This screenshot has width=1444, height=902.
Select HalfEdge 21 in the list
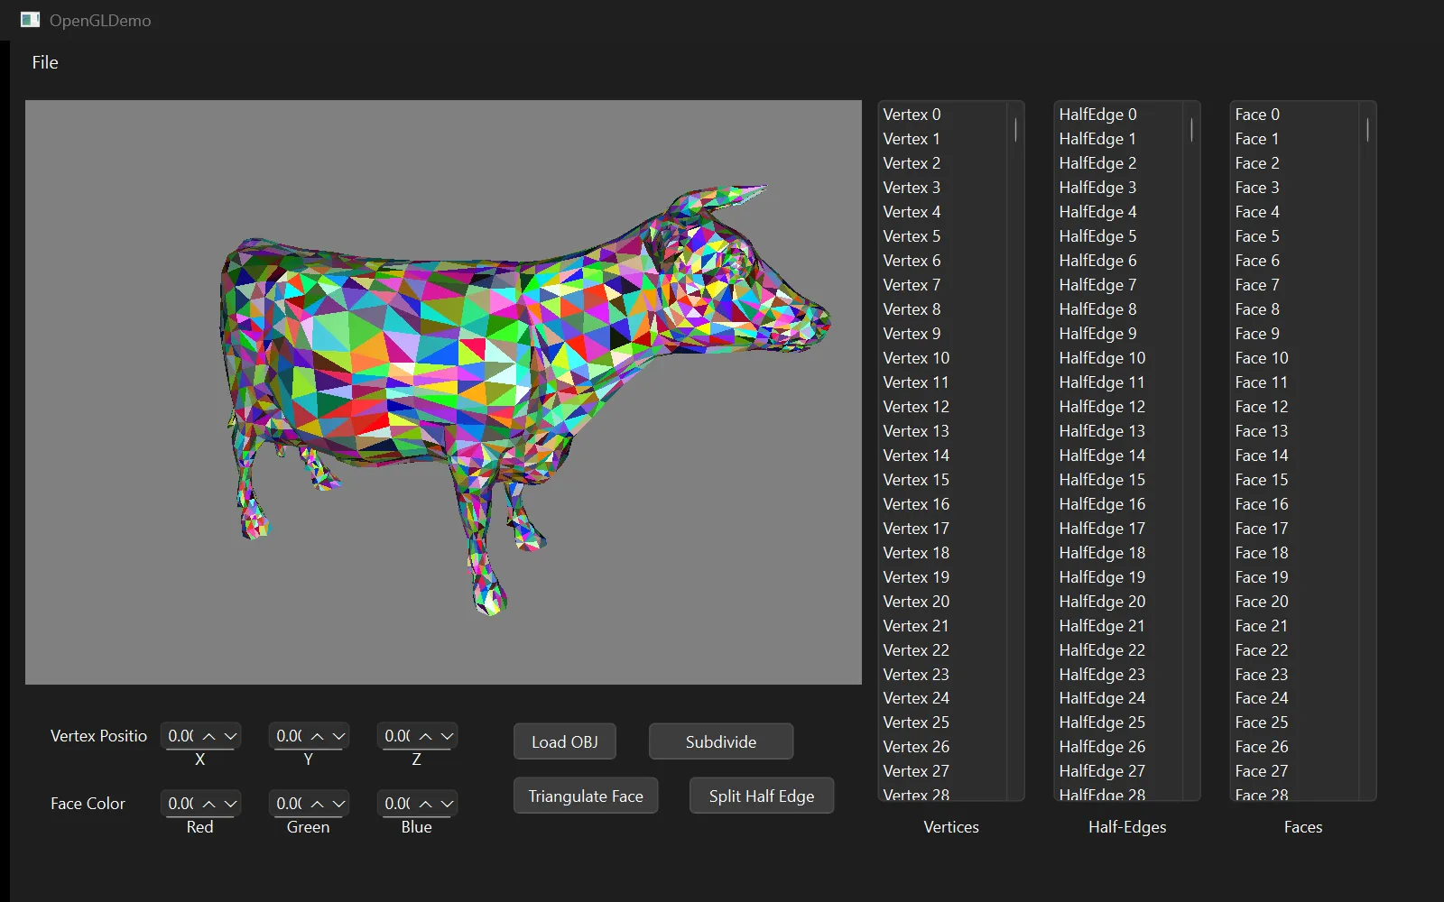(x=1119, y=626)
